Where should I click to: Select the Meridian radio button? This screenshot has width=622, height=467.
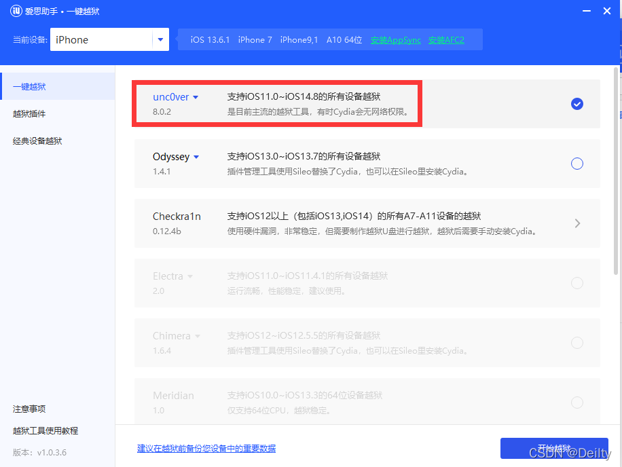pyautogui.click(x=577, y=403)
